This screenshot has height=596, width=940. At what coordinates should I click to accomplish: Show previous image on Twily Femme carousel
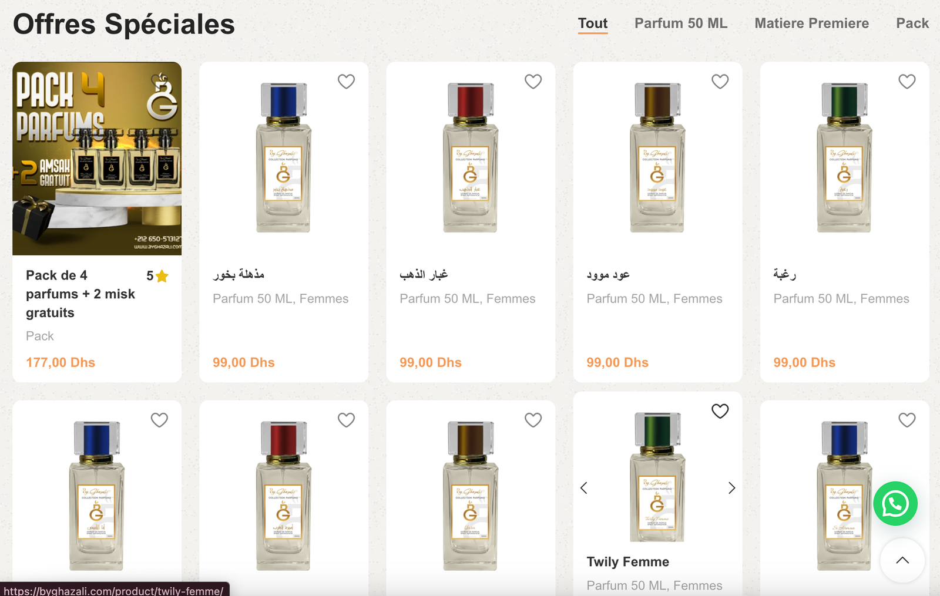pyautogui.click(x=583, y=487)
